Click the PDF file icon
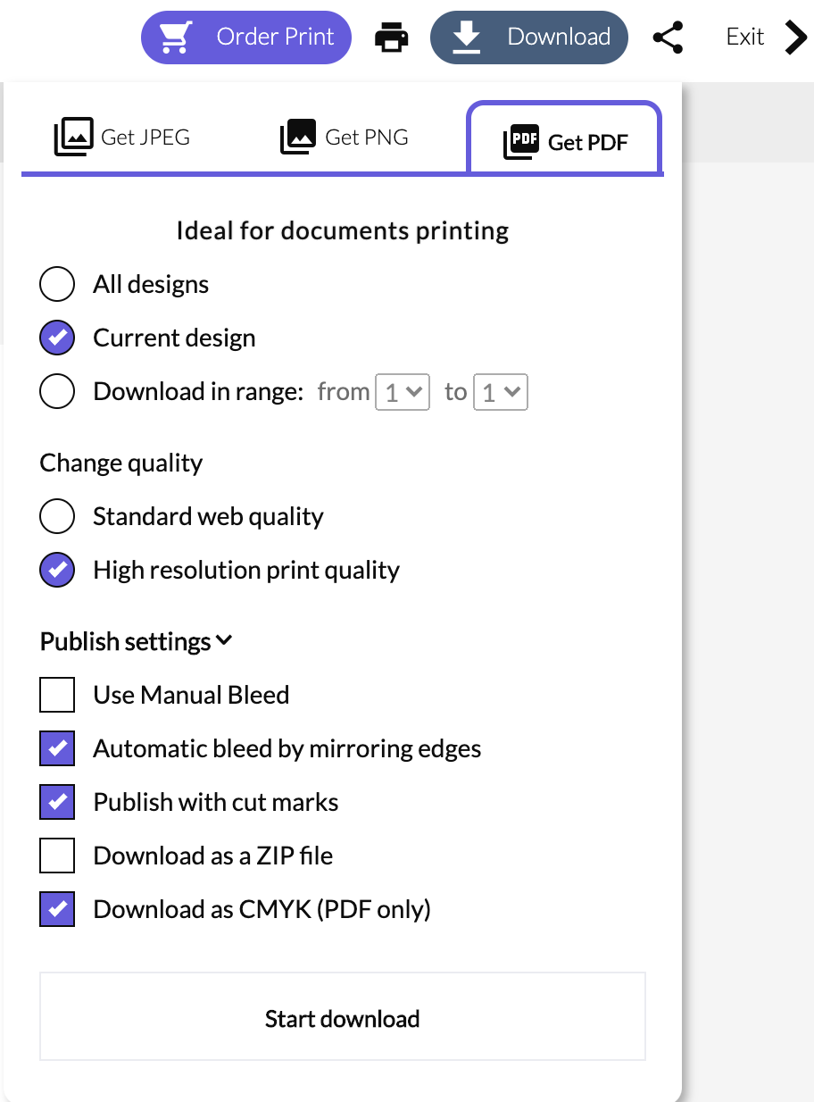 click(521, 142)
